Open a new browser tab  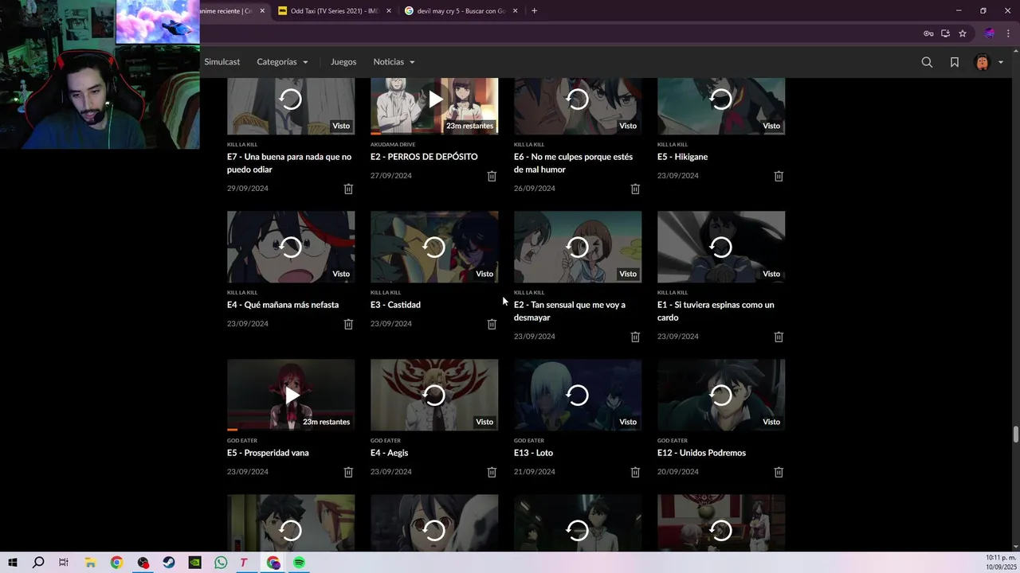[534, 11]
